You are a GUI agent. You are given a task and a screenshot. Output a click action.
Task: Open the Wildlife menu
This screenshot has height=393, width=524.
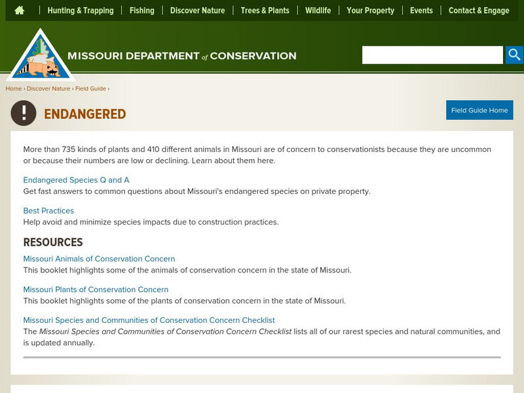pos(318,10)
